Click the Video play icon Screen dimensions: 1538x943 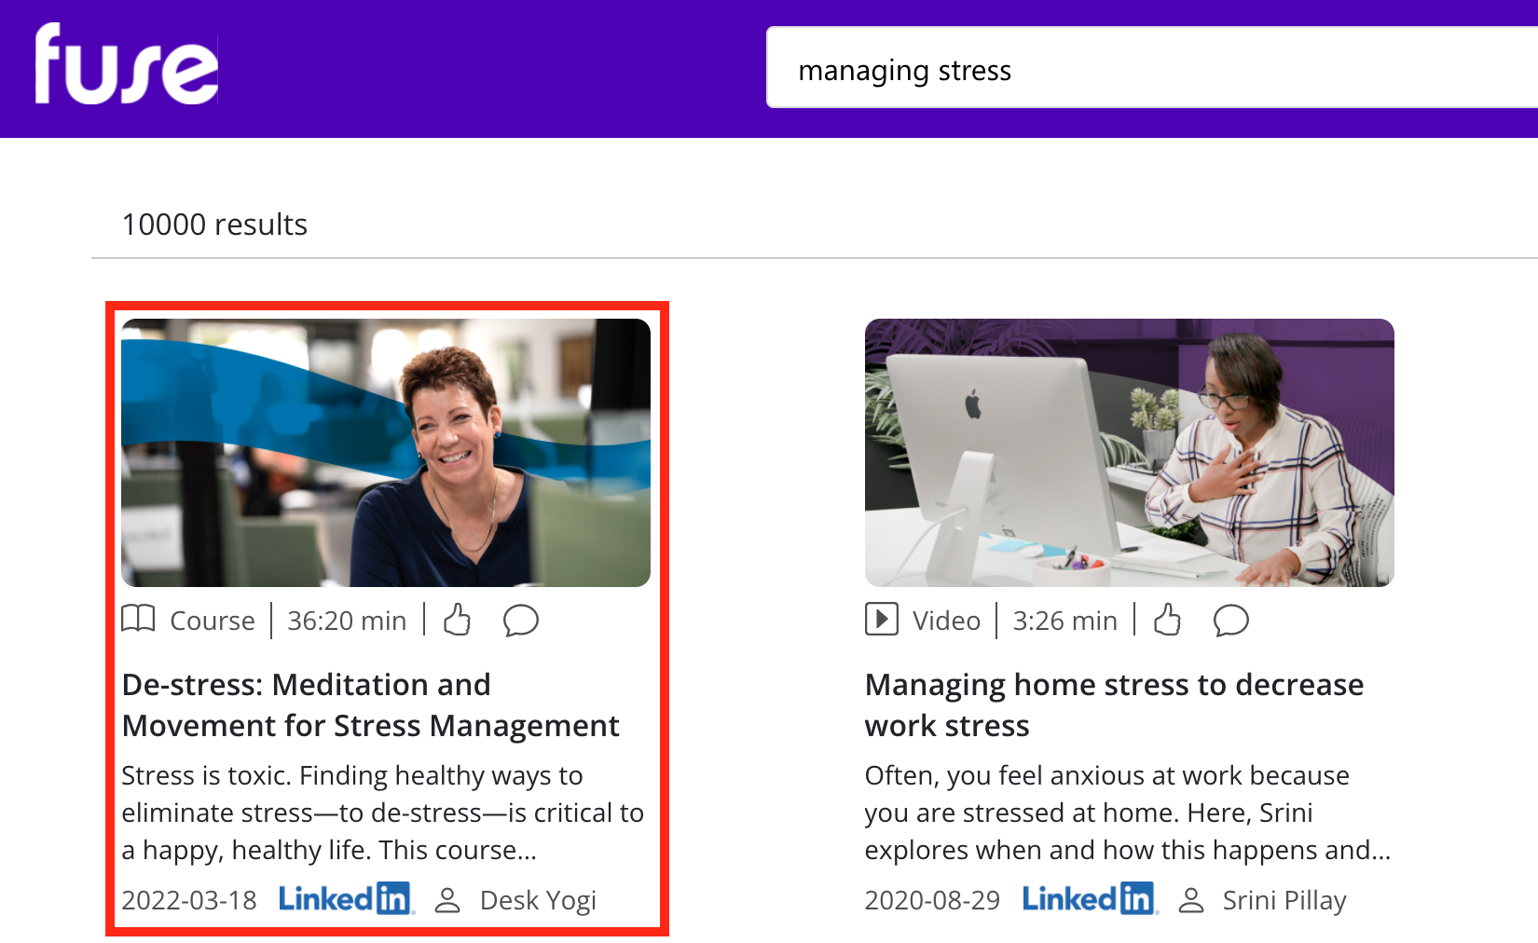coord(881,620)
